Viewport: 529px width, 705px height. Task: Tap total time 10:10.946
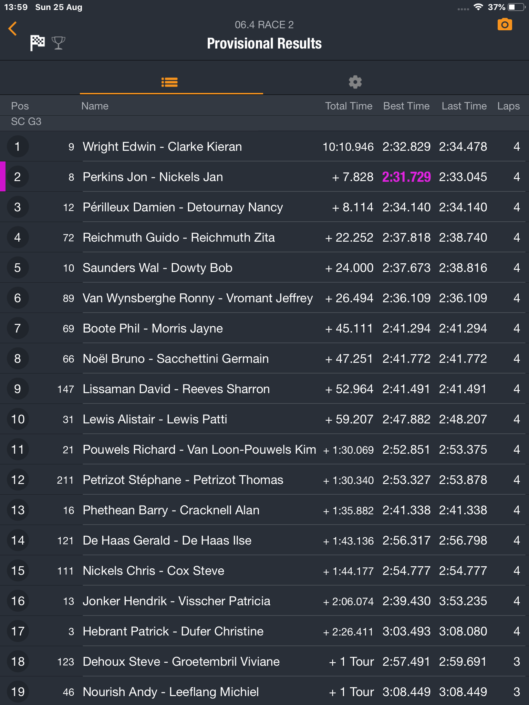tap(348, 147)
